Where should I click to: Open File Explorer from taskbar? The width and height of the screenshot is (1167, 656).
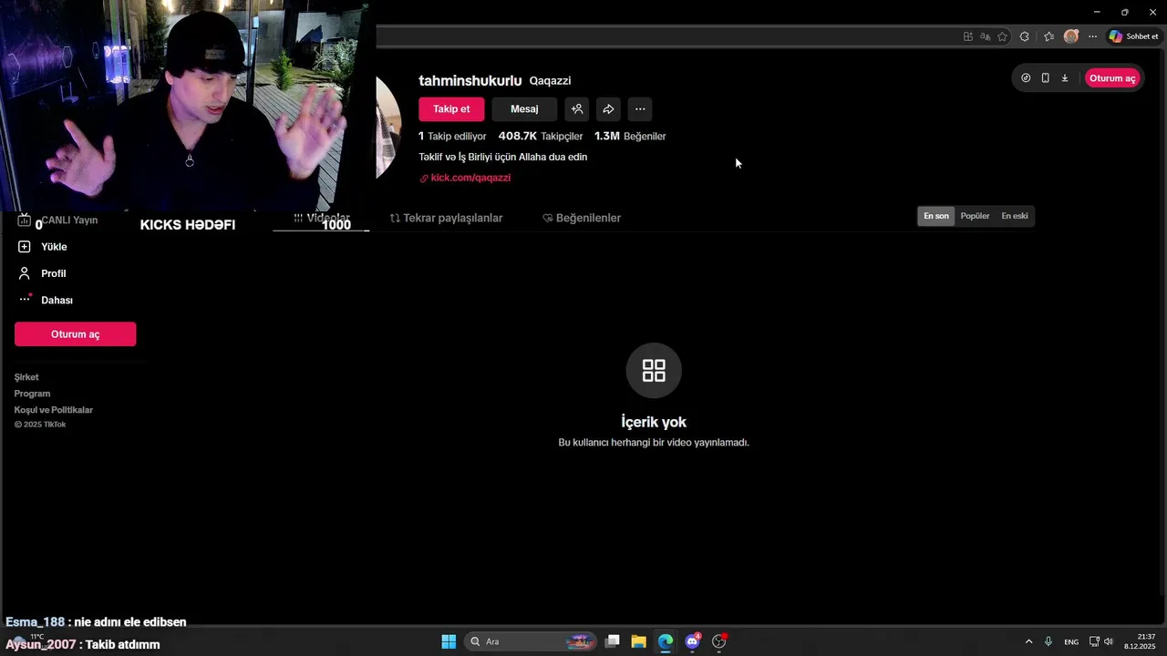tap(638, 641)
